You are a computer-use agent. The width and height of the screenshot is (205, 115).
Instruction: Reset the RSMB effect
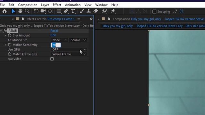(x=54, y=31)
